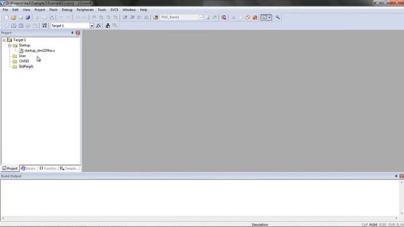Open the Target 1 selection dropdown
Screen dimensions: 404x227
click(92, 26)
